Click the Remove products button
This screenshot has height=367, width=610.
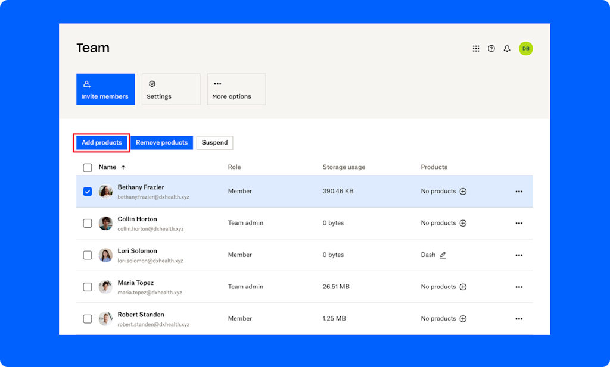(x=161, y=142)
